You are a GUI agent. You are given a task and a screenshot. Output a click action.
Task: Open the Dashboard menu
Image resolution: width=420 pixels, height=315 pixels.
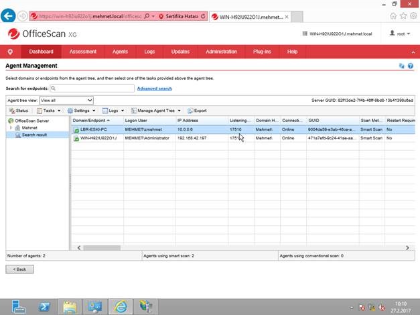click(x=42, y=52)
